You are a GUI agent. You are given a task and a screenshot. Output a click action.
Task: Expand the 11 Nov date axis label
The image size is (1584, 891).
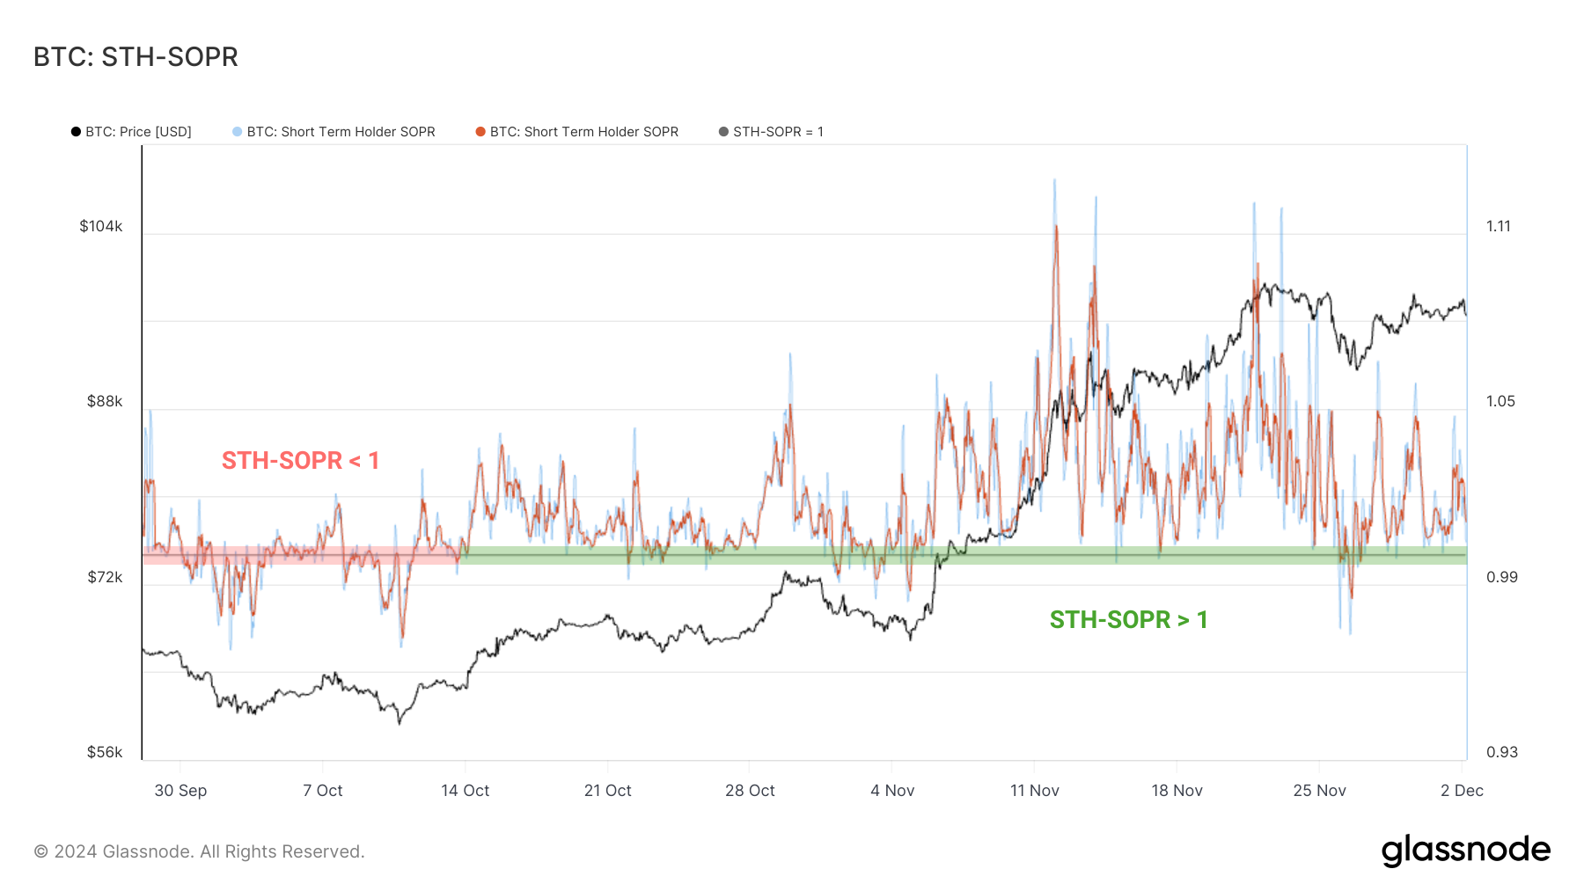(1036, 791)
